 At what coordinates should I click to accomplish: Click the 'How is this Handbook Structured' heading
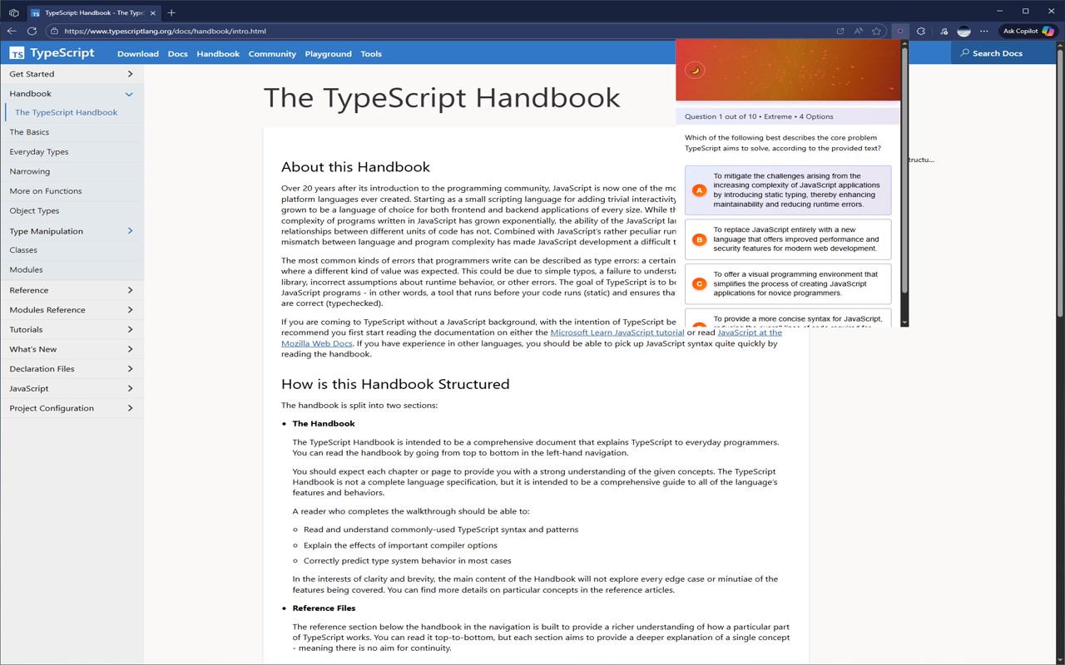pos(395,384)
